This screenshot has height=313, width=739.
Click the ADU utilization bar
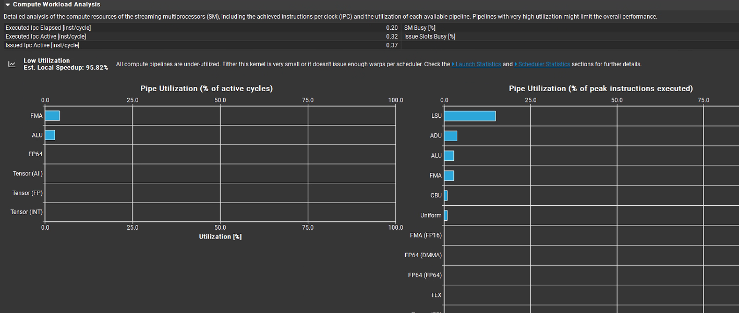click(x=451, y=136)
